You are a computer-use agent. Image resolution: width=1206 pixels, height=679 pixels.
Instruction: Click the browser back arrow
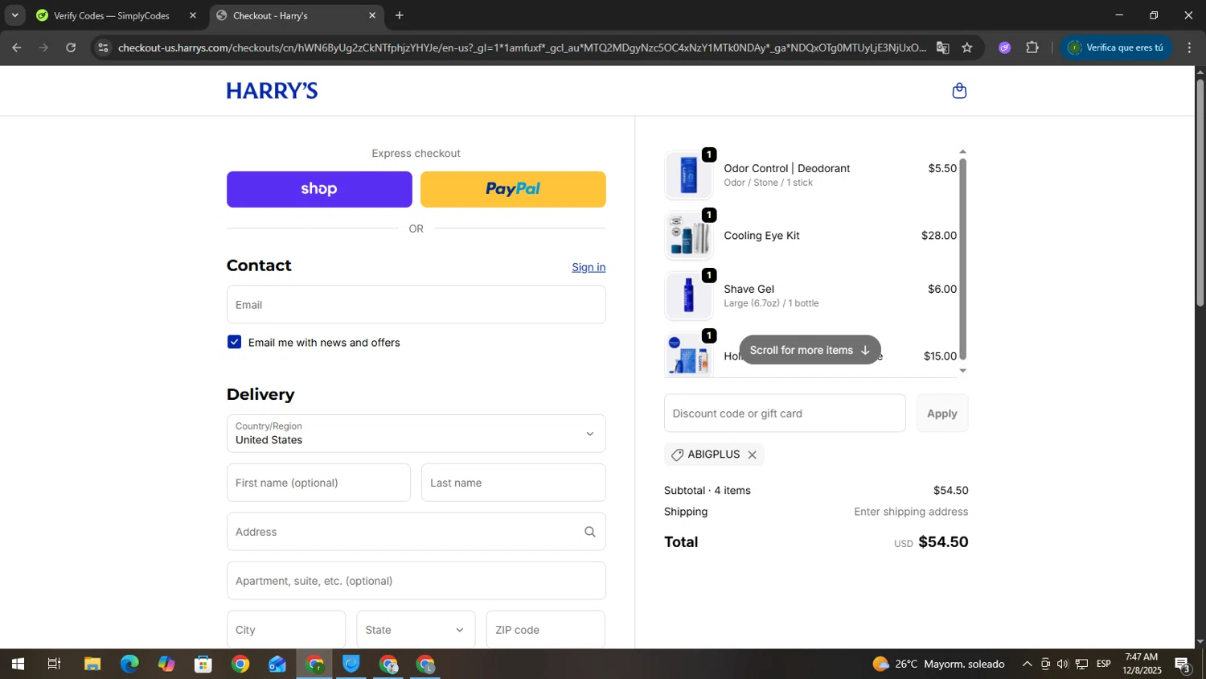click(16, 47)
